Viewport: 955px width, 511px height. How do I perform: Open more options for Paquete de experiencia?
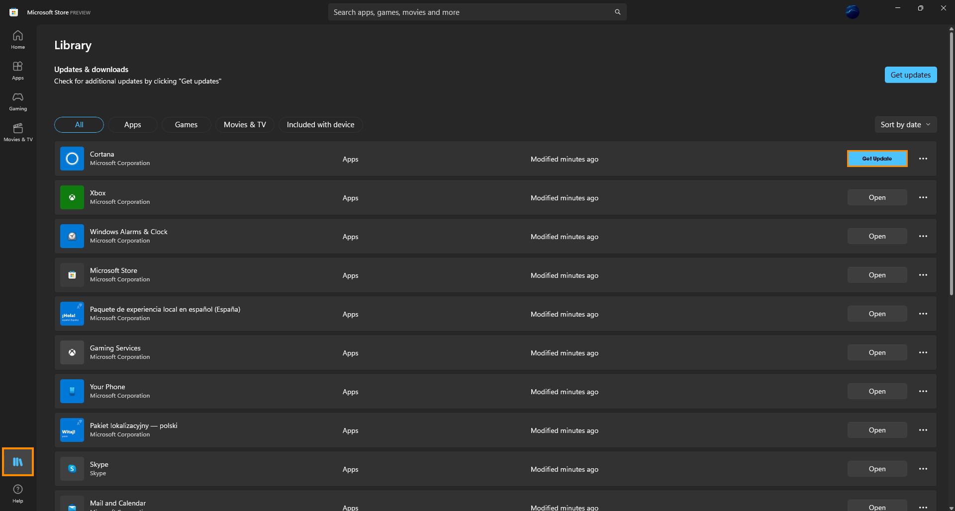[x=923, y=314]
